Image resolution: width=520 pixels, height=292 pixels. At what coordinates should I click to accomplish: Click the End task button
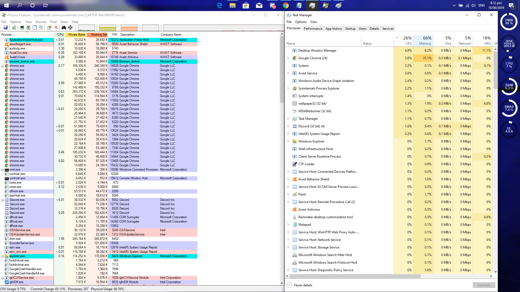(x=484, y=285)
